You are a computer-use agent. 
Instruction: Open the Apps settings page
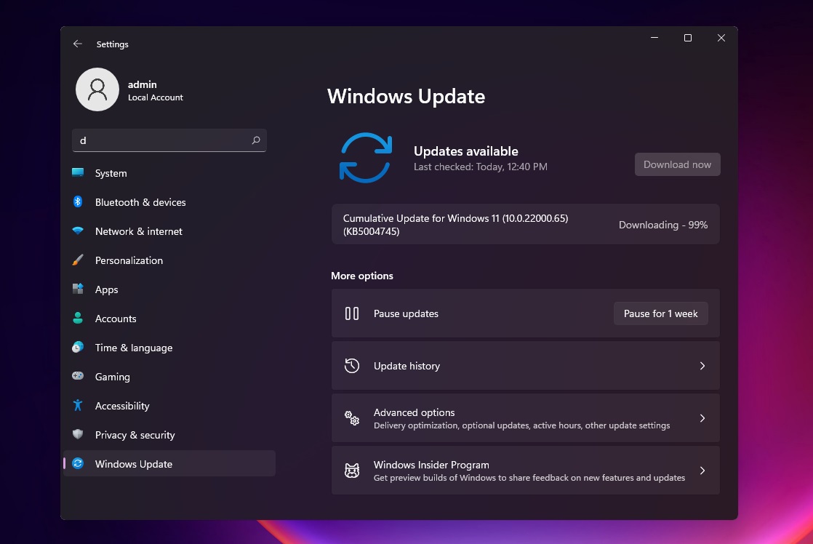pos(106,289)
